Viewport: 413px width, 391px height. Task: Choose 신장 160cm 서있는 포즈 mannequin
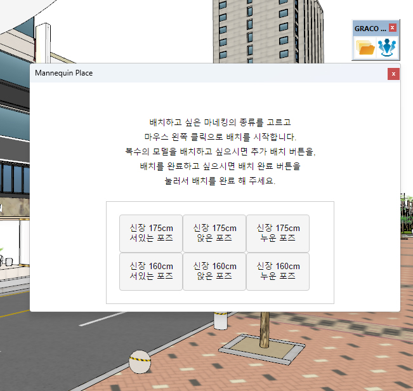coord(151,272)
